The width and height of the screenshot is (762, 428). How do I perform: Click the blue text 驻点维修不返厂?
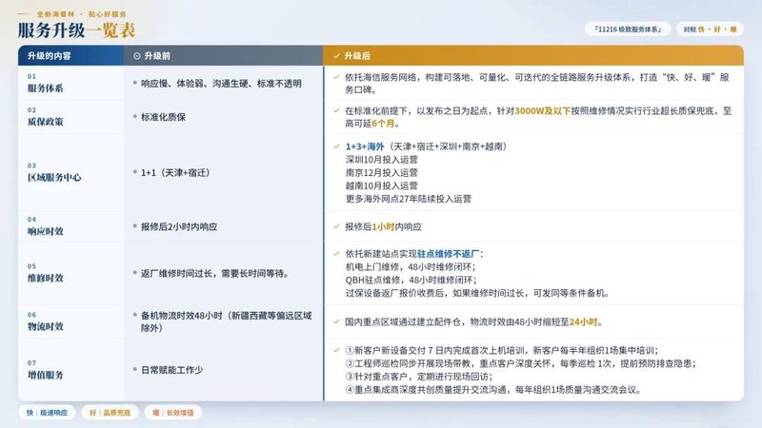point(448,253)
